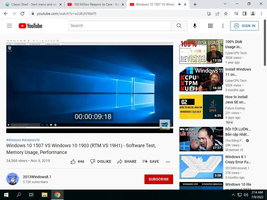
Task: Open How to install Java SE video title
Action: coord(236,99)
